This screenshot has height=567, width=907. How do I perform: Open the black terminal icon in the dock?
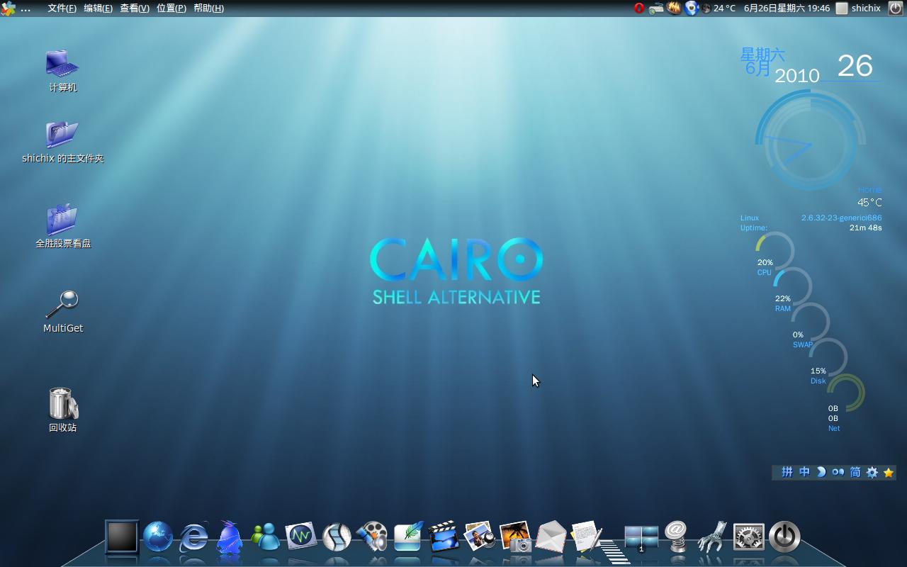pyautogui.click(x=122, y=537)
